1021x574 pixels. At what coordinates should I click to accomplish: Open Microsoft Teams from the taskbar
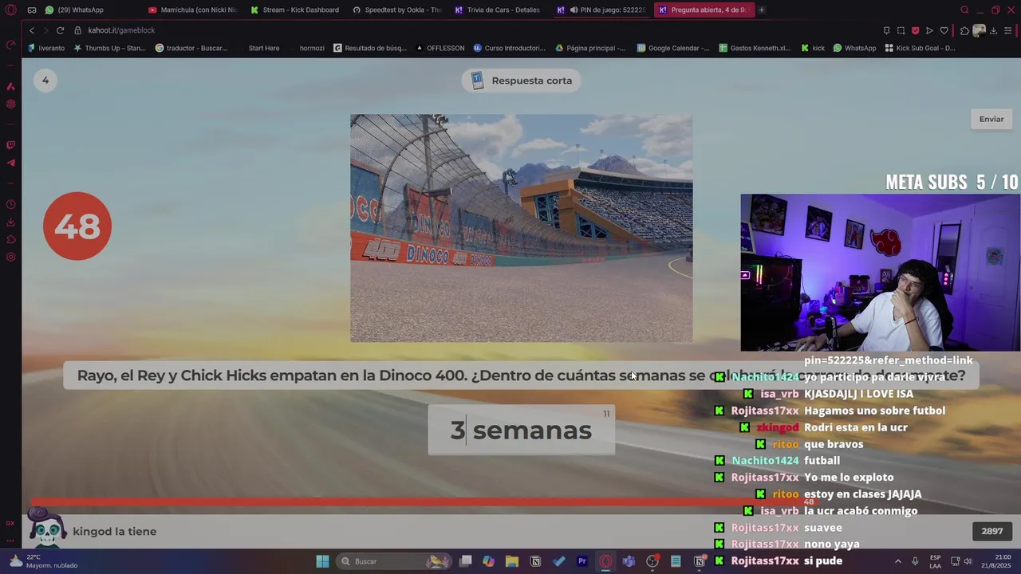[629, 561]
